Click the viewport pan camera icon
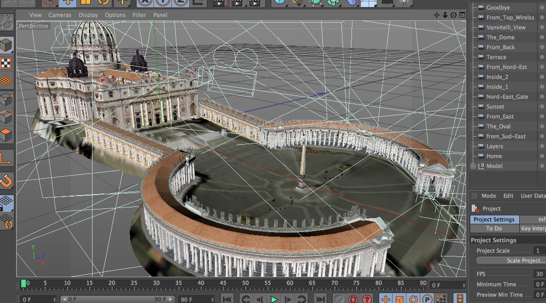 click(436, 15)
